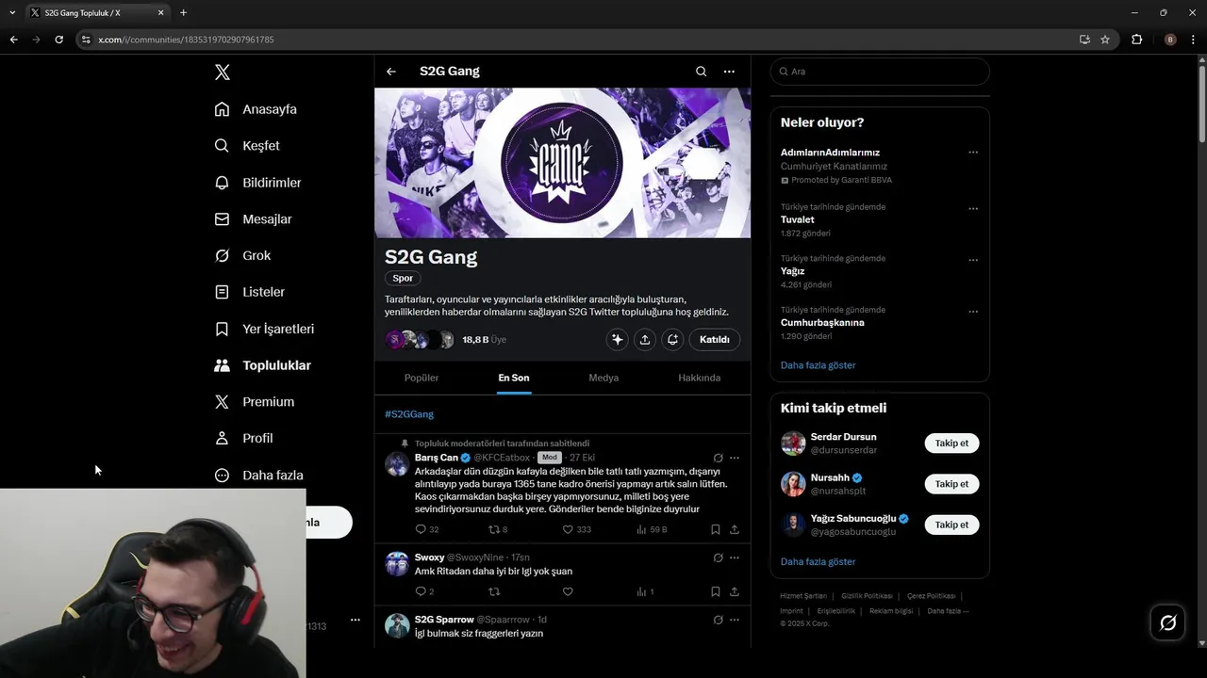
Task: Open options for Cumhurbaşkanına trend
Action: (973, 312)
